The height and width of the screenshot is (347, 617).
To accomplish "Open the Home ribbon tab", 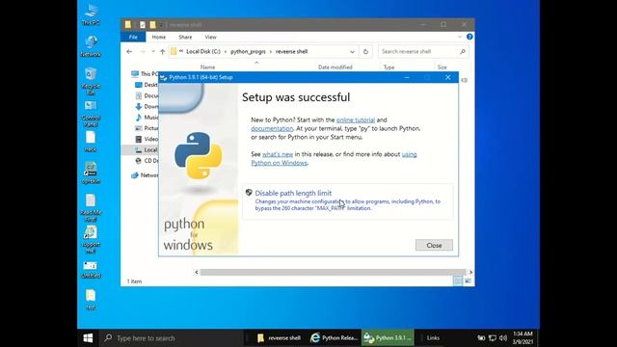I will click(158, 37).
